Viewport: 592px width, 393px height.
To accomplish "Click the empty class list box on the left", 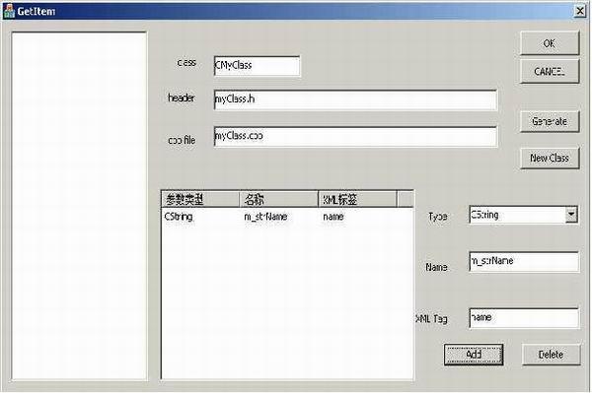I will point(79,206).
